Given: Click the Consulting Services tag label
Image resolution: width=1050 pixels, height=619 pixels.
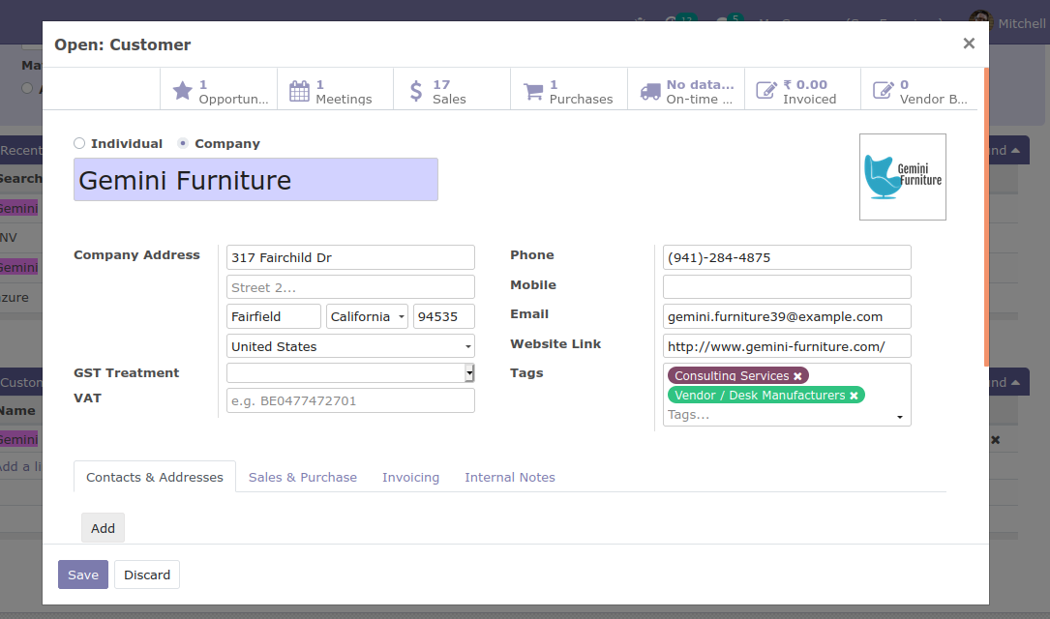Looking at the screenshot, I should [x=732, y=376].
